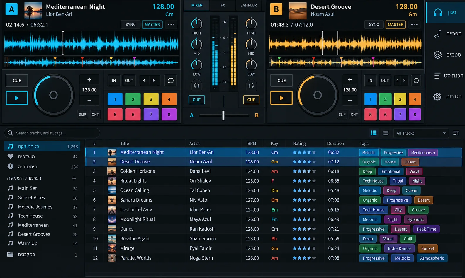
Task: Play the track on deck A
Action: click(x=17, y=98)
